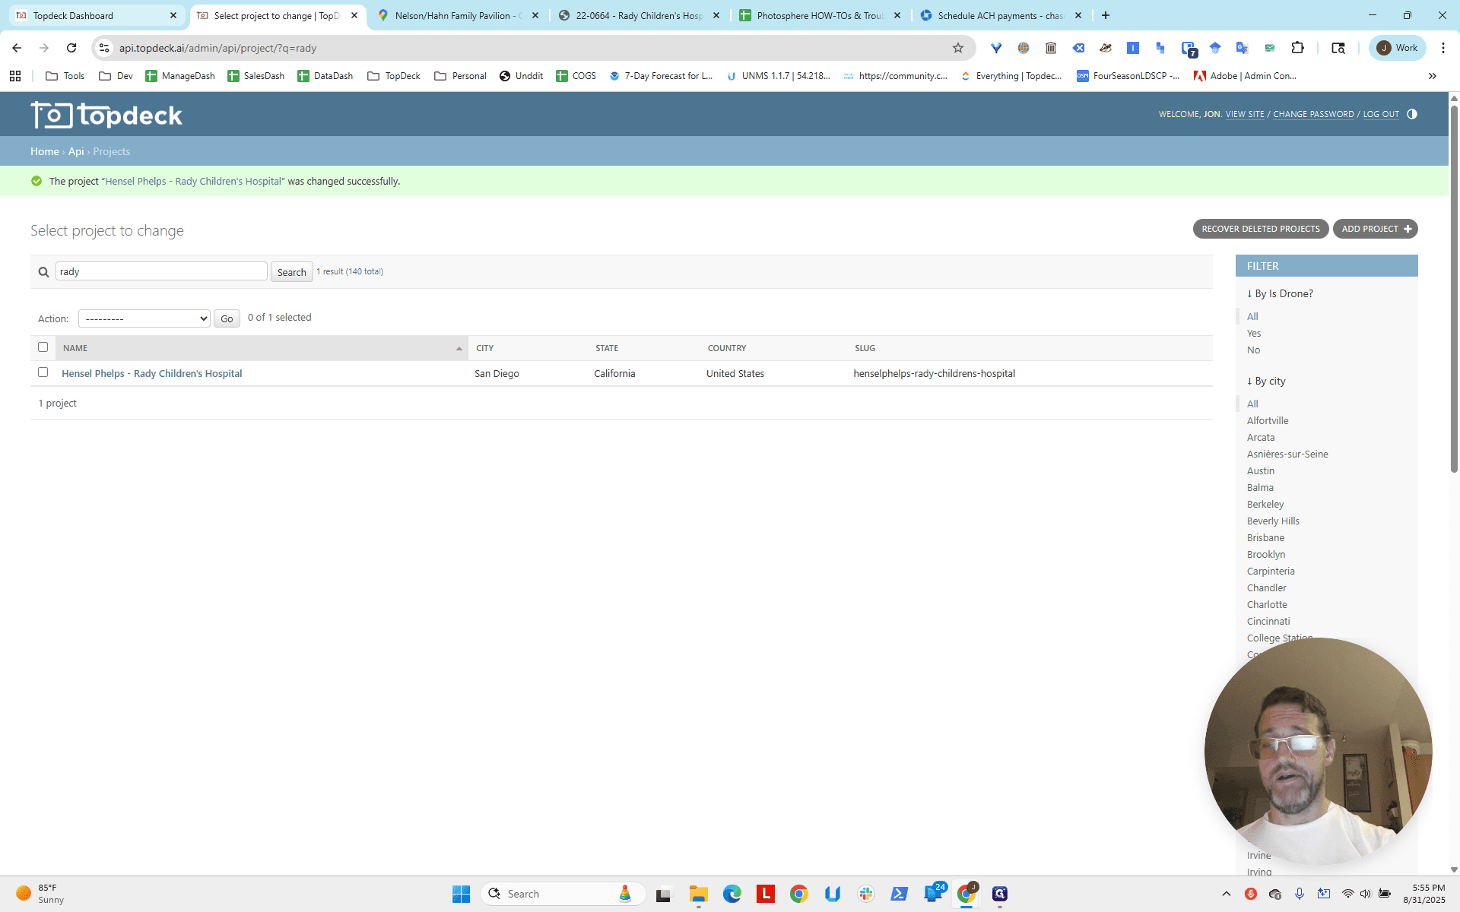Click the ADD PROJECT plus button
1460x912 pixels.
click(x=1376, y=229)
